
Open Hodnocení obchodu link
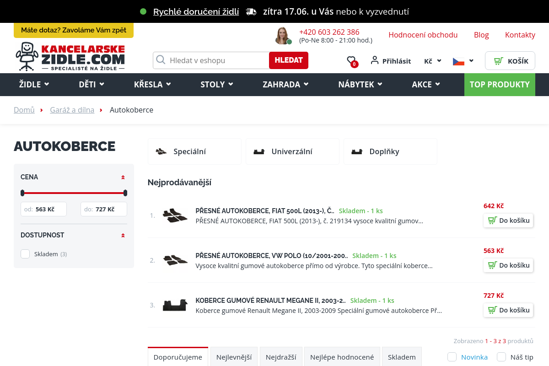pyautogui.click(x=423, y=35)
